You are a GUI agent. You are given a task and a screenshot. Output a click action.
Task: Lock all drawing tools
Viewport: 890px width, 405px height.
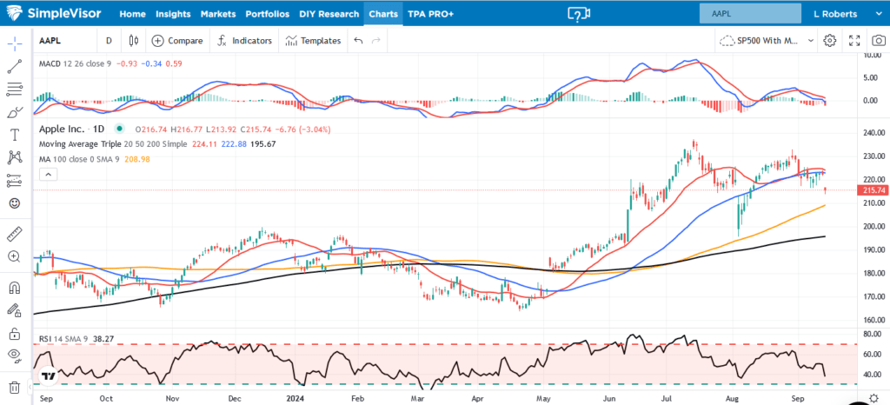[x=15, y=333]
